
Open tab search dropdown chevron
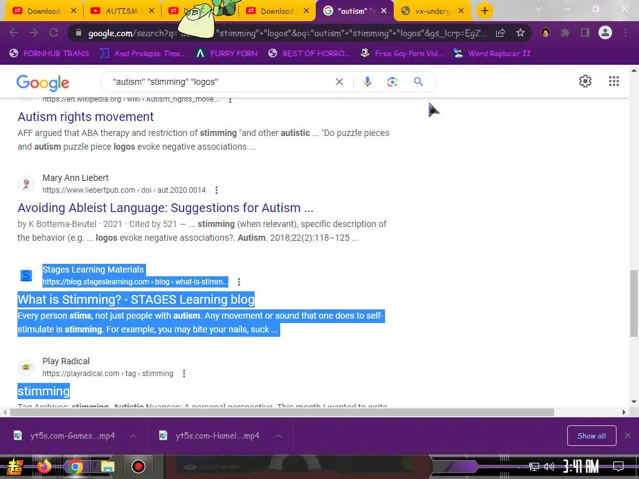point(539,9)
